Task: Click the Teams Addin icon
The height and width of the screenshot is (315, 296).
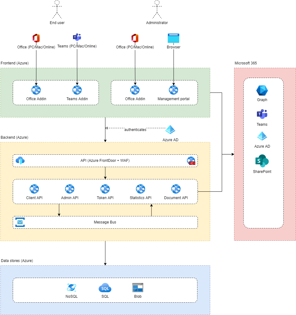Action: point(77,90)
